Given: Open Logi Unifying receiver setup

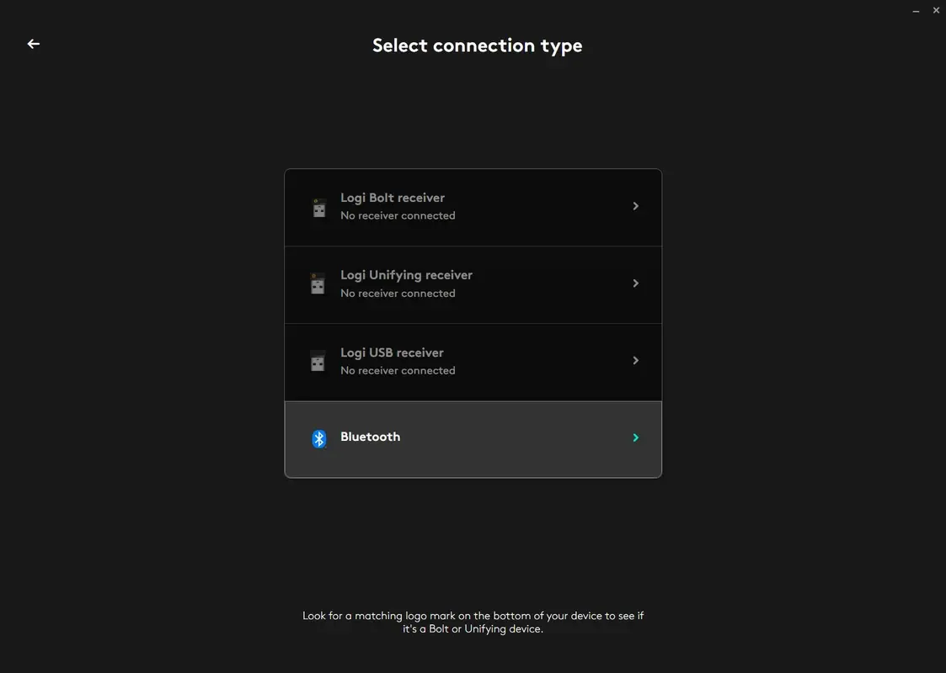Looking at the screenshot, I should pyautogui.click(x=473, y=284).
